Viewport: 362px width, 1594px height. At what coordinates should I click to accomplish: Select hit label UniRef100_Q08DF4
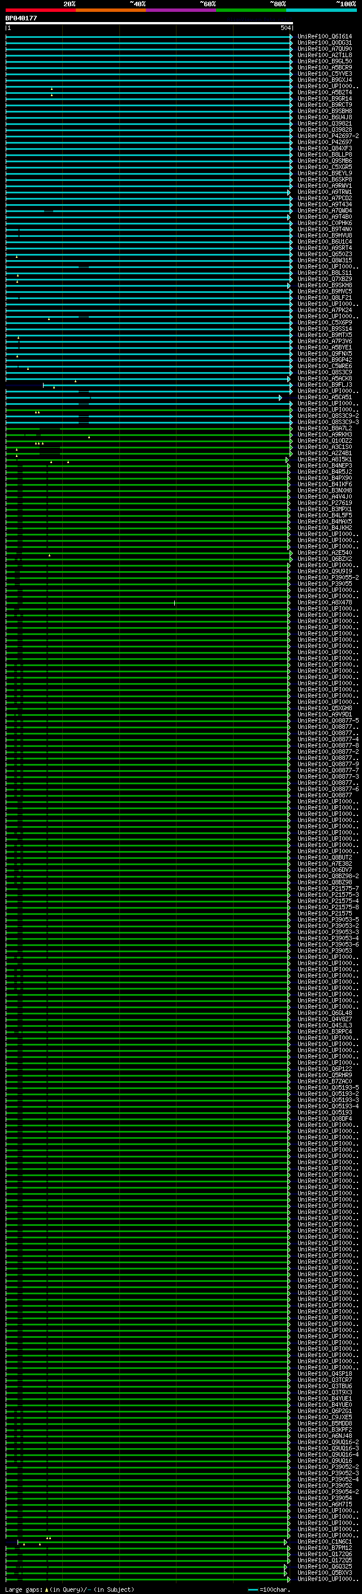(x=325, y=1119)
